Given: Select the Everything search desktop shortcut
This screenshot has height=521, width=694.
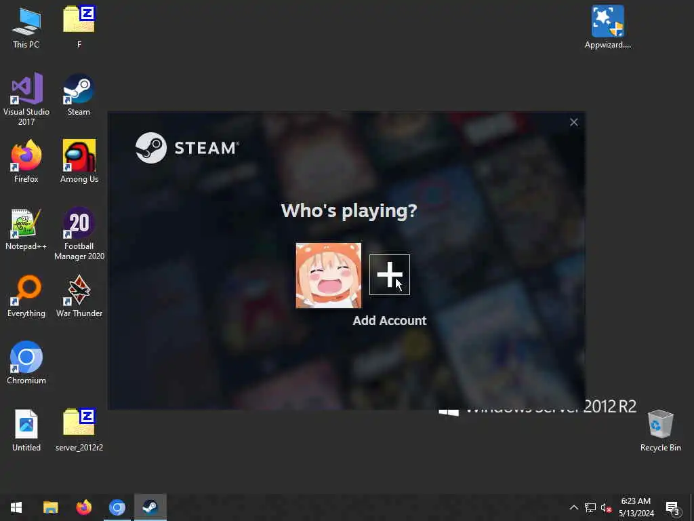Looking at the screenshot, I should pos(26,296).
